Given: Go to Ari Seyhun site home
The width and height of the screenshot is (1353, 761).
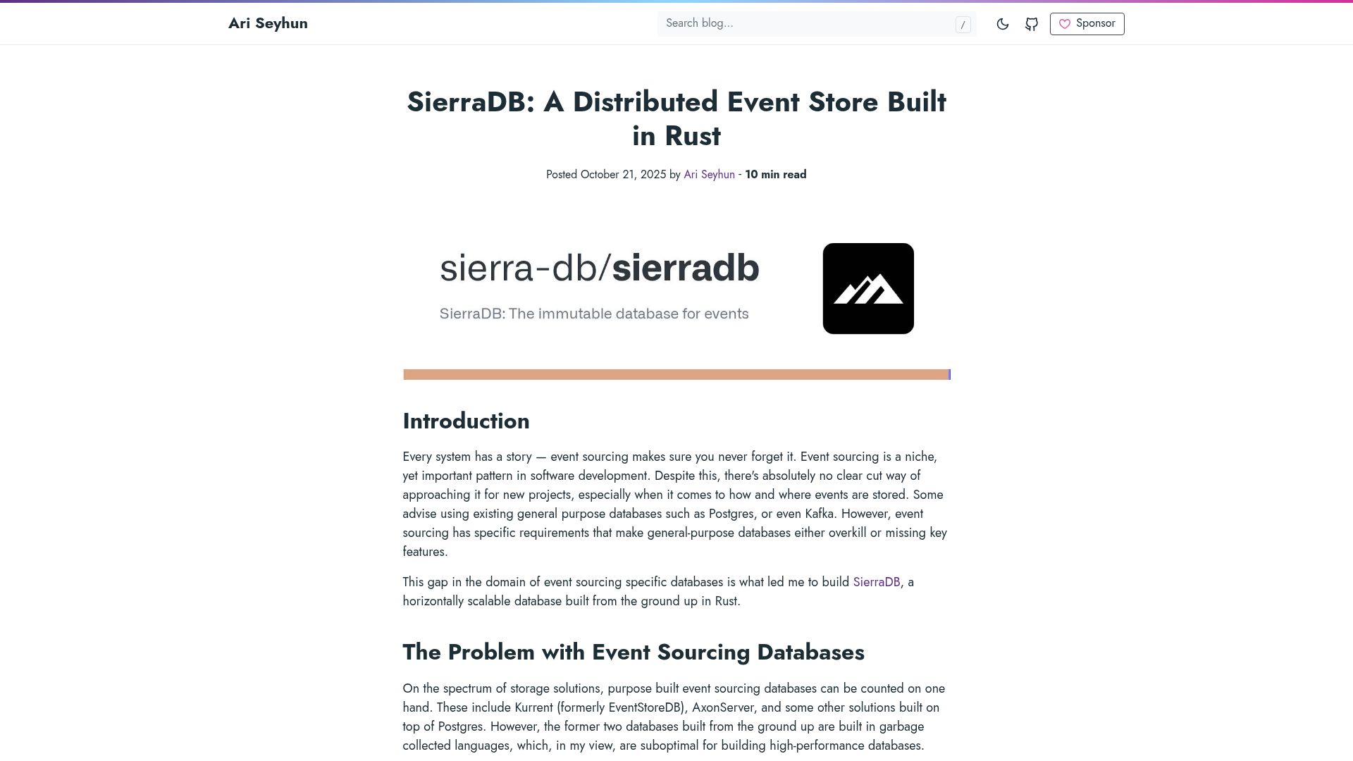Looking at the screenshot, I should [x=268, y=23].
